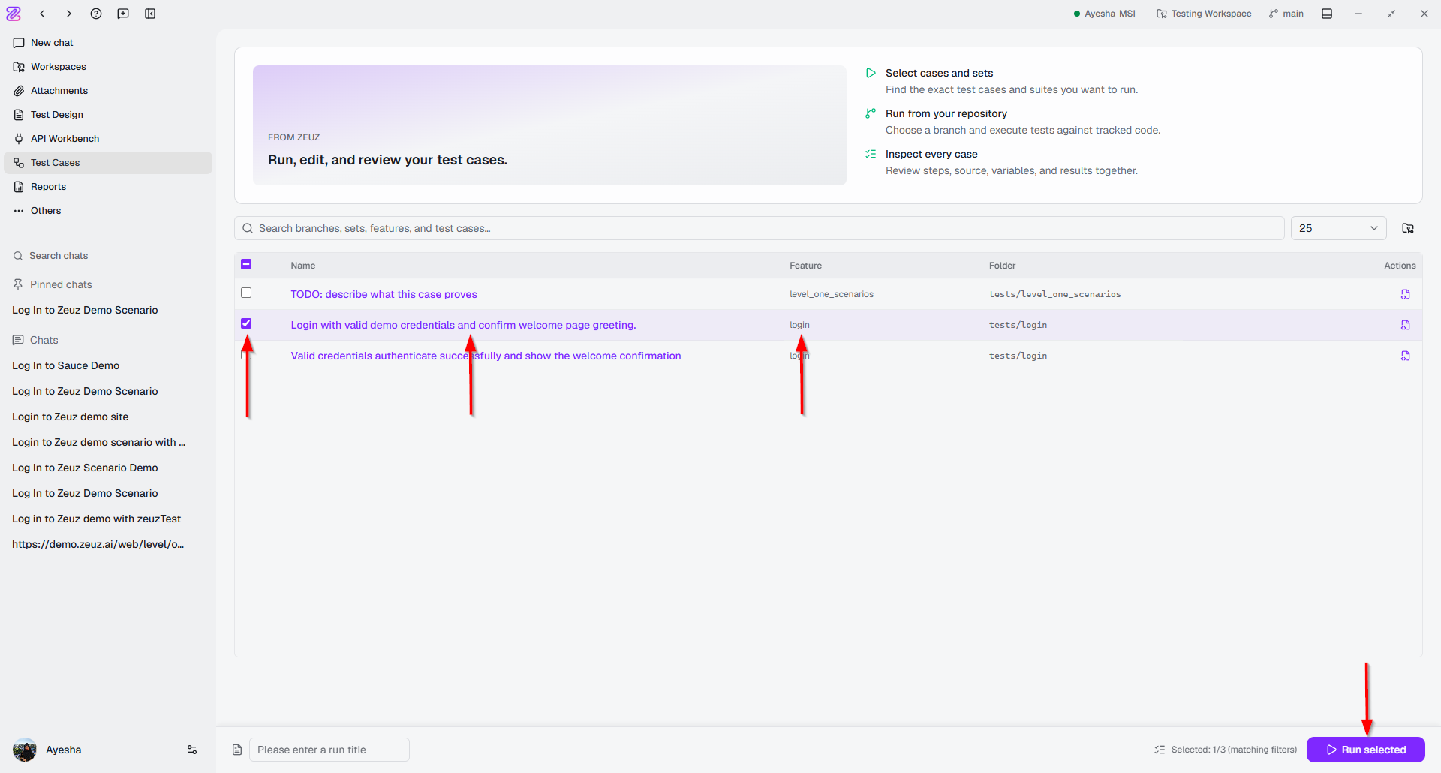The height and width of the screenshot is (773, 1441).
Task: Uncheck the Login with valid demo credentials checkbox
Action: click(x=246, y=323)
